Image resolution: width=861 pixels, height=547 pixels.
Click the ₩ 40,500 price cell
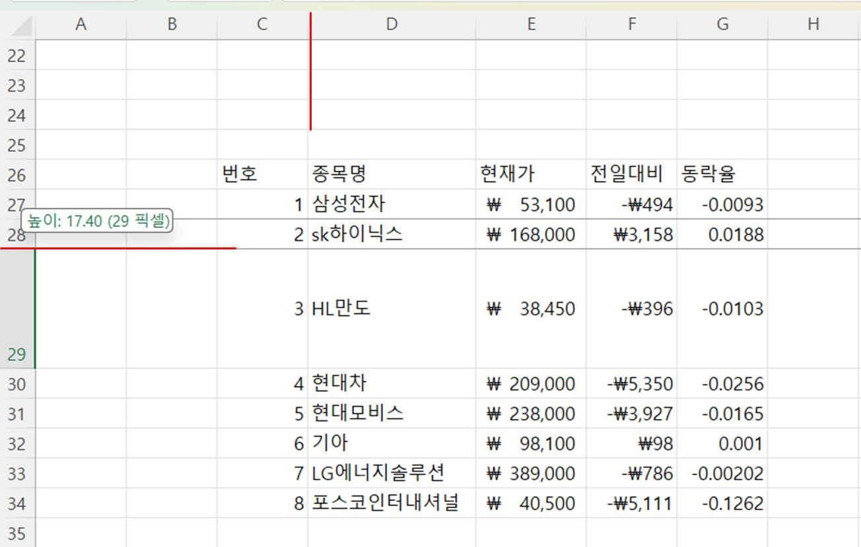pos(531,503)
